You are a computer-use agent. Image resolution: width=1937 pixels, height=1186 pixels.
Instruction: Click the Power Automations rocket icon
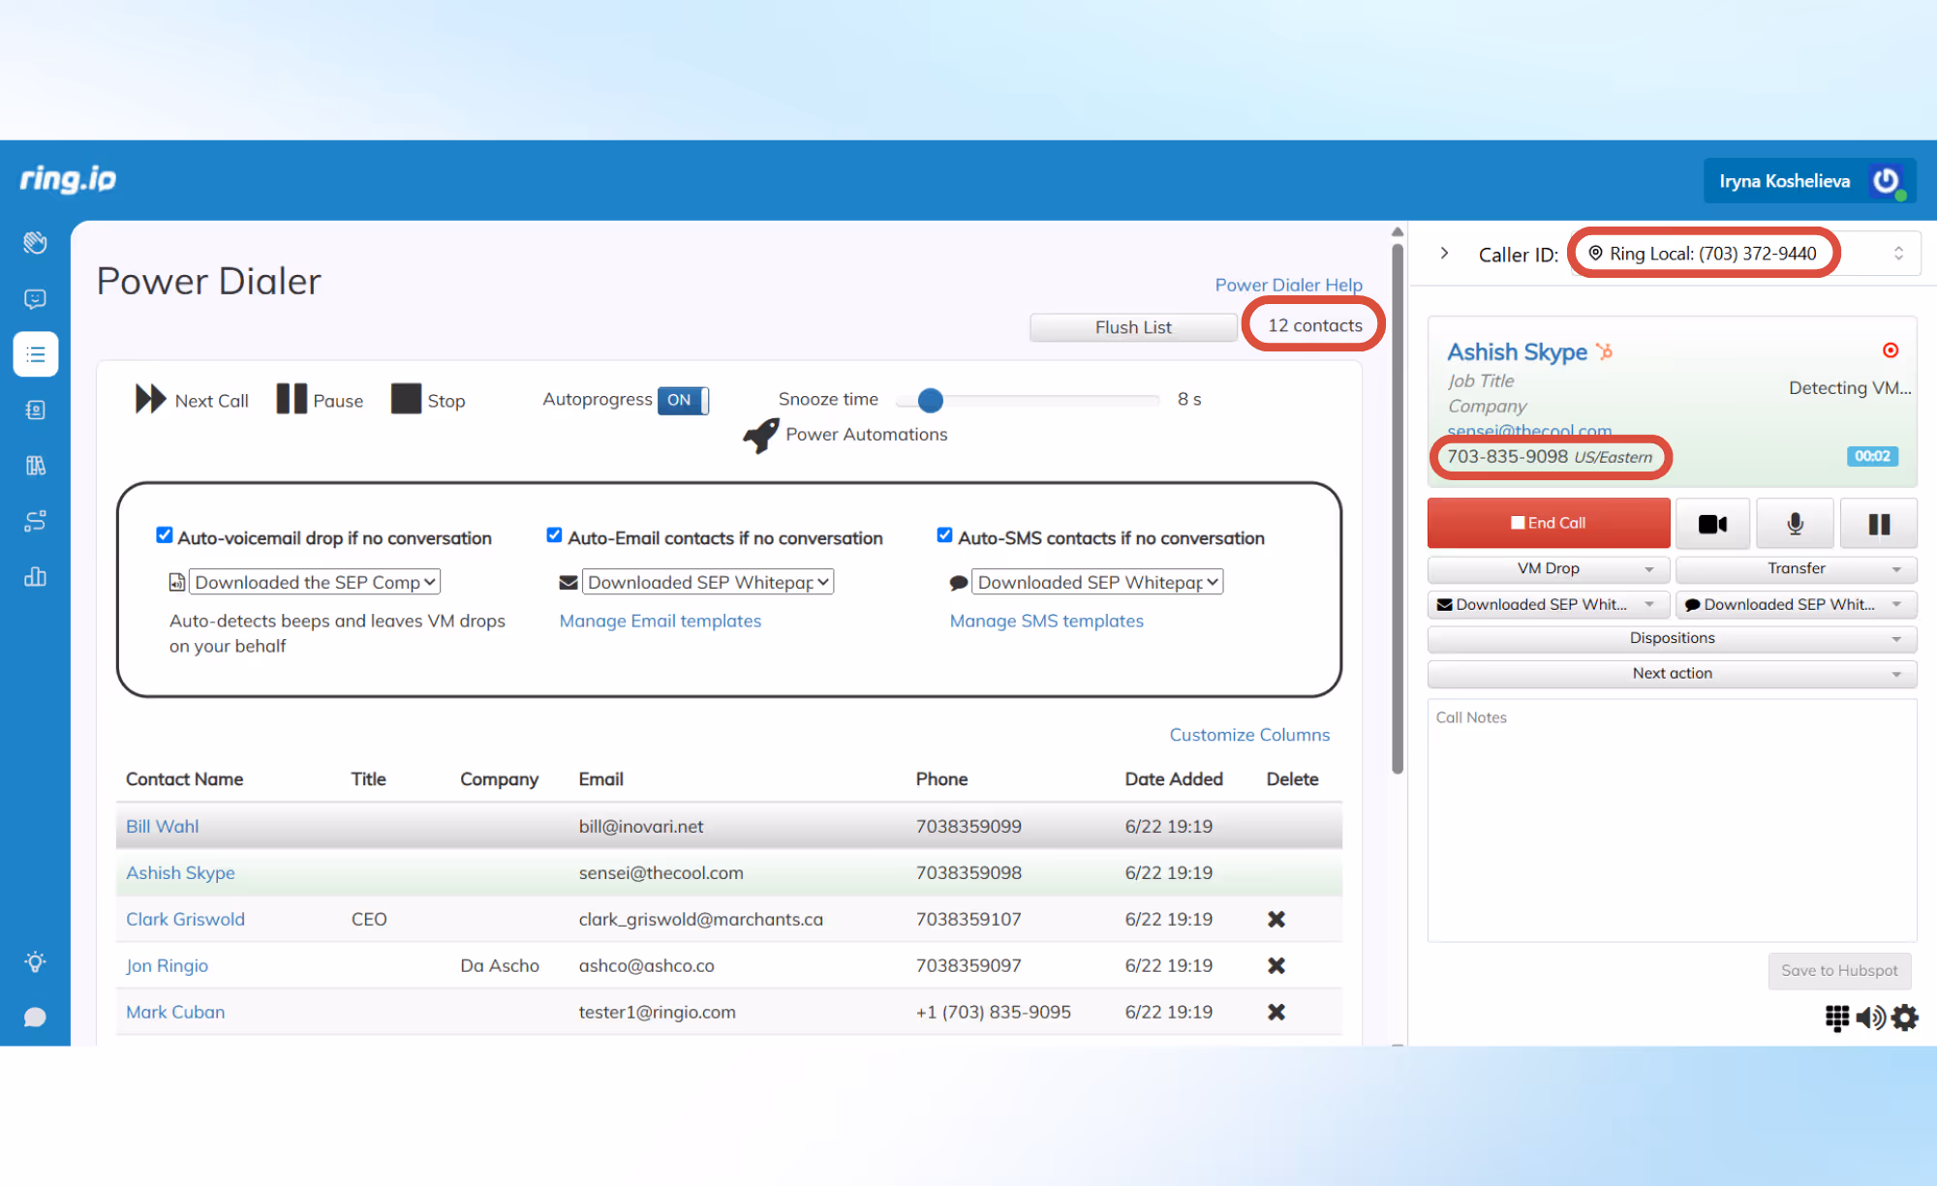click(x=761, y=435)
